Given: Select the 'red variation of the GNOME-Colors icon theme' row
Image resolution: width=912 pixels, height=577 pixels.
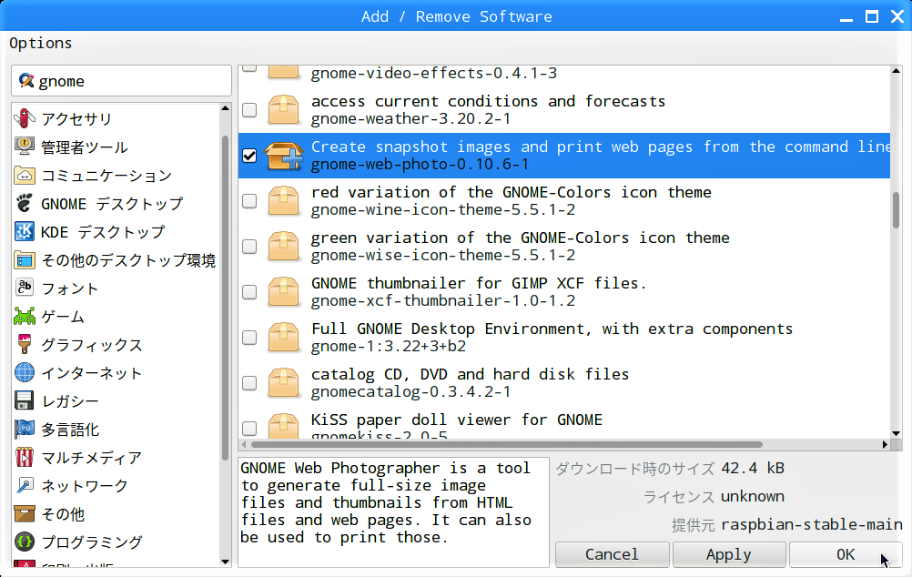Looking at the screenshot, I should click(x=564, y=200).
